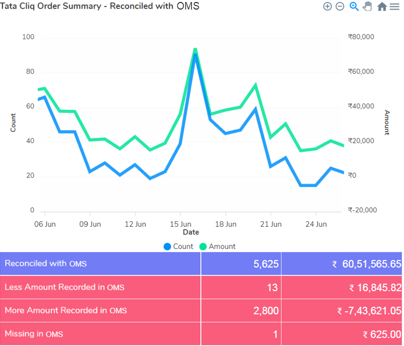Image resolution: width=404 pixels, height=346 pixels.
Task: Activate the selection zoom magnifier tool
Action: (x=354, y=7)
